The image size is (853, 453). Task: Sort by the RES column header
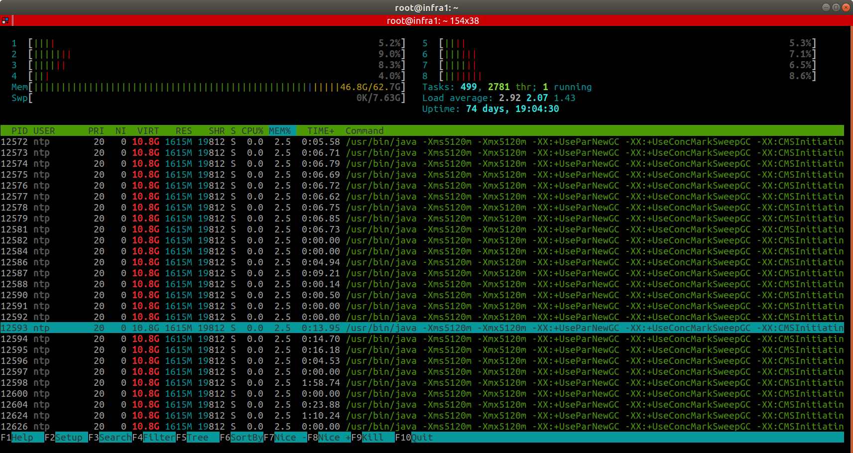click(184, 131)
